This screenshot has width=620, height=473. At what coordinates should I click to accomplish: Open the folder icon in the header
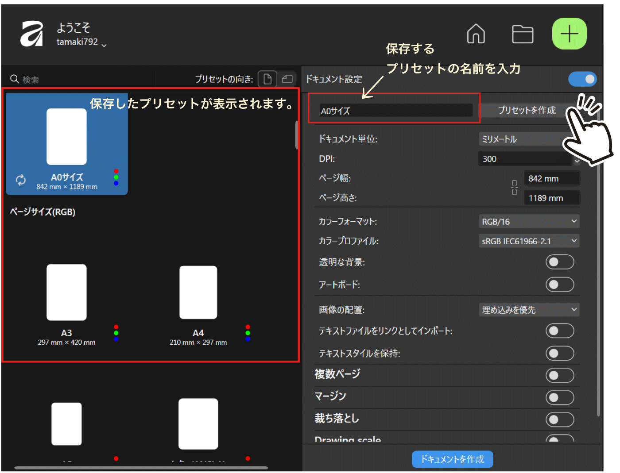pyautogui.click(x=522, y=34)
